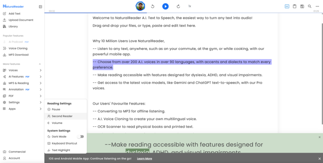Open Volume in Reading Settings
323x163 pixels.
pyautogui.click(x=65, y=123)
